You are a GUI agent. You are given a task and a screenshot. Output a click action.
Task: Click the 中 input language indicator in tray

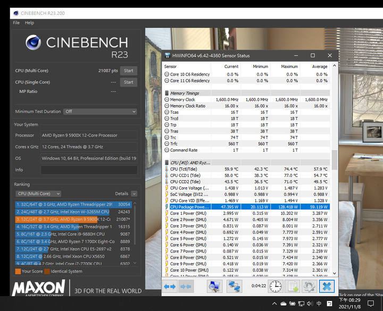click(319, 304)
